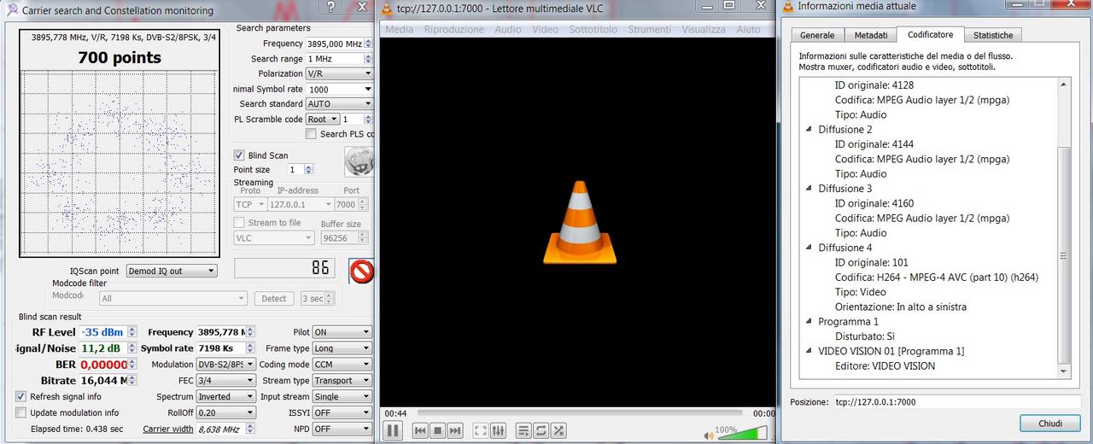The width and height of the screenshot is (1093, 444).
Task: Click the Carrier search window title icon
Action: pos(12,9)
